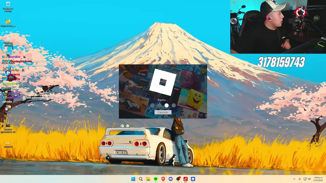Open TikTok Live Studio from the taskbar
The height and width of the screenshot is (183, 326).
(x=185, y=179)
